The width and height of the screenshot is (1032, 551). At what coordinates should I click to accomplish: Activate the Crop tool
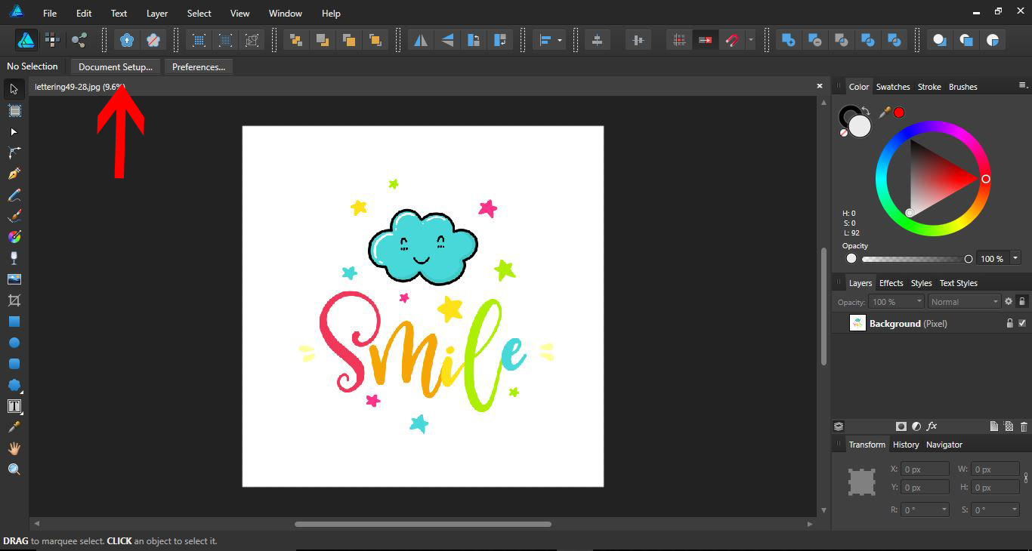pyautogui.click(x=14, y=300)
